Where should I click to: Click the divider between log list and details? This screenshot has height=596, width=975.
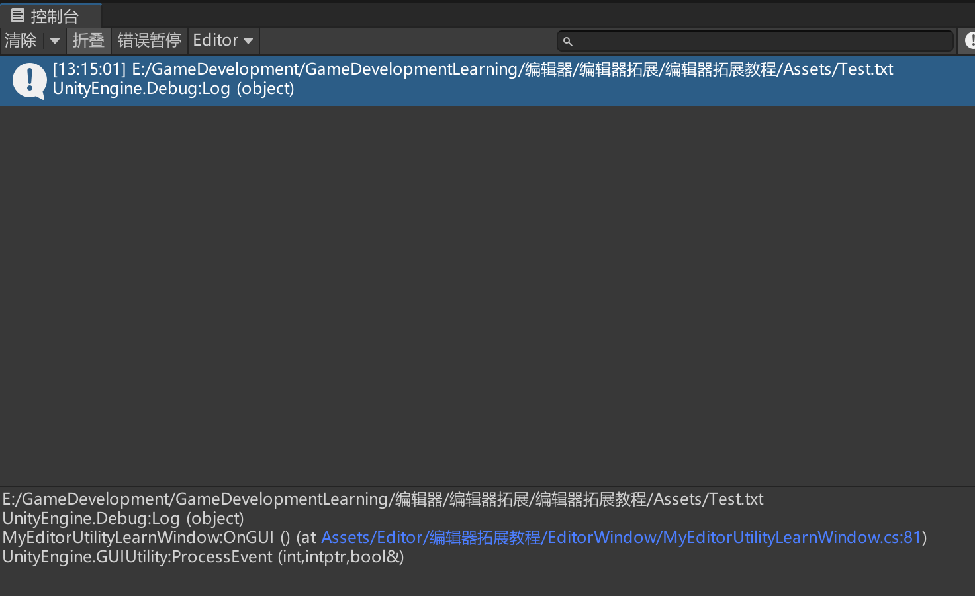point(487,486)
